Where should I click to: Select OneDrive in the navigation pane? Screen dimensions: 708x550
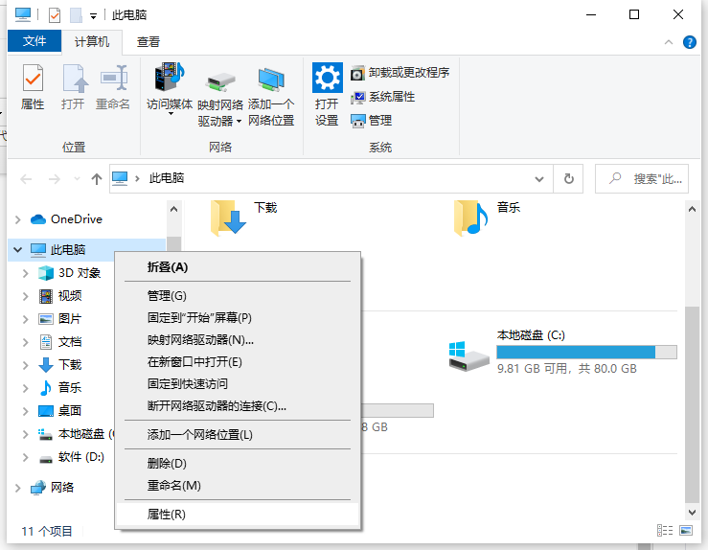pyautogui.click(x=66, y=219)
